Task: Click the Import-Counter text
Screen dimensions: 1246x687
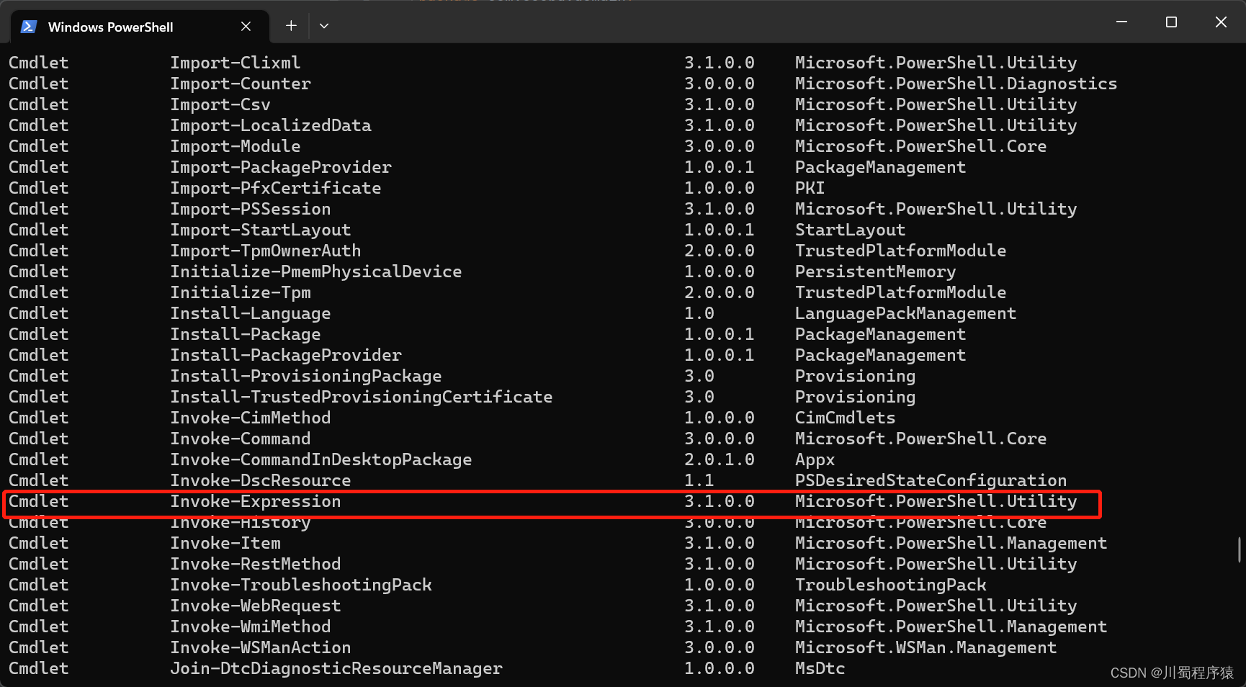Action: 241,84
